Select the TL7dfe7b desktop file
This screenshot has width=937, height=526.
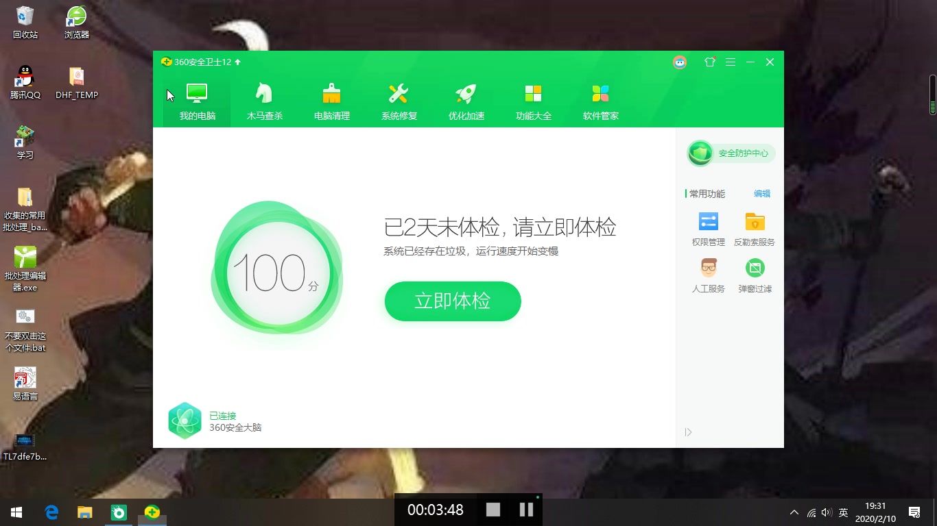point(25,447)
